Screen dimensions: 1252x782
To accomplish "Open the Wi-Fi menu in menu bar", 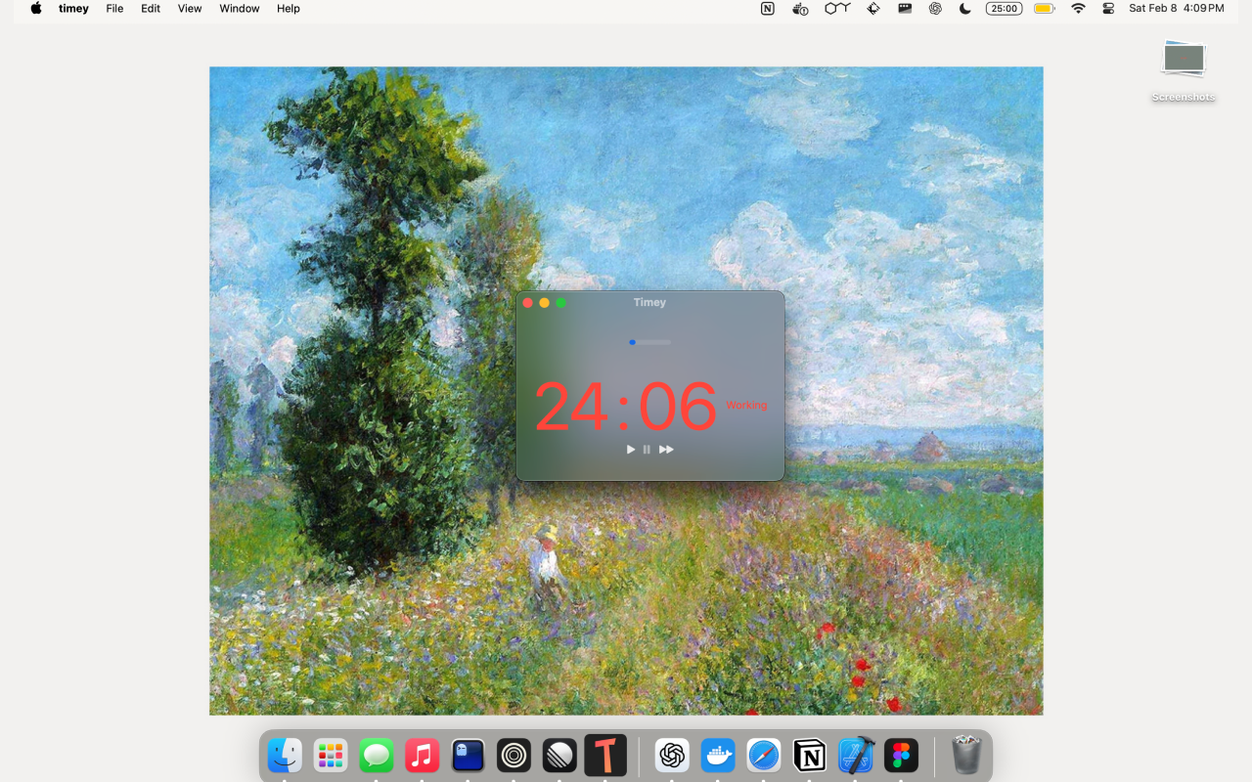I will pyautogui.click(x=1078, y=9).
